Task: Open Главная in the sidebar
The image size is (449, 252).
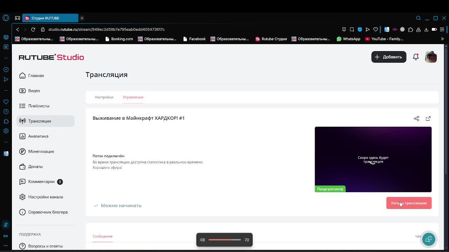Action: (36, 76)
